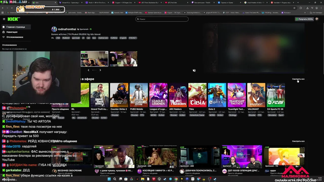
Task: Open the HowLongToBeat bookmark
Action: (192, 12)
